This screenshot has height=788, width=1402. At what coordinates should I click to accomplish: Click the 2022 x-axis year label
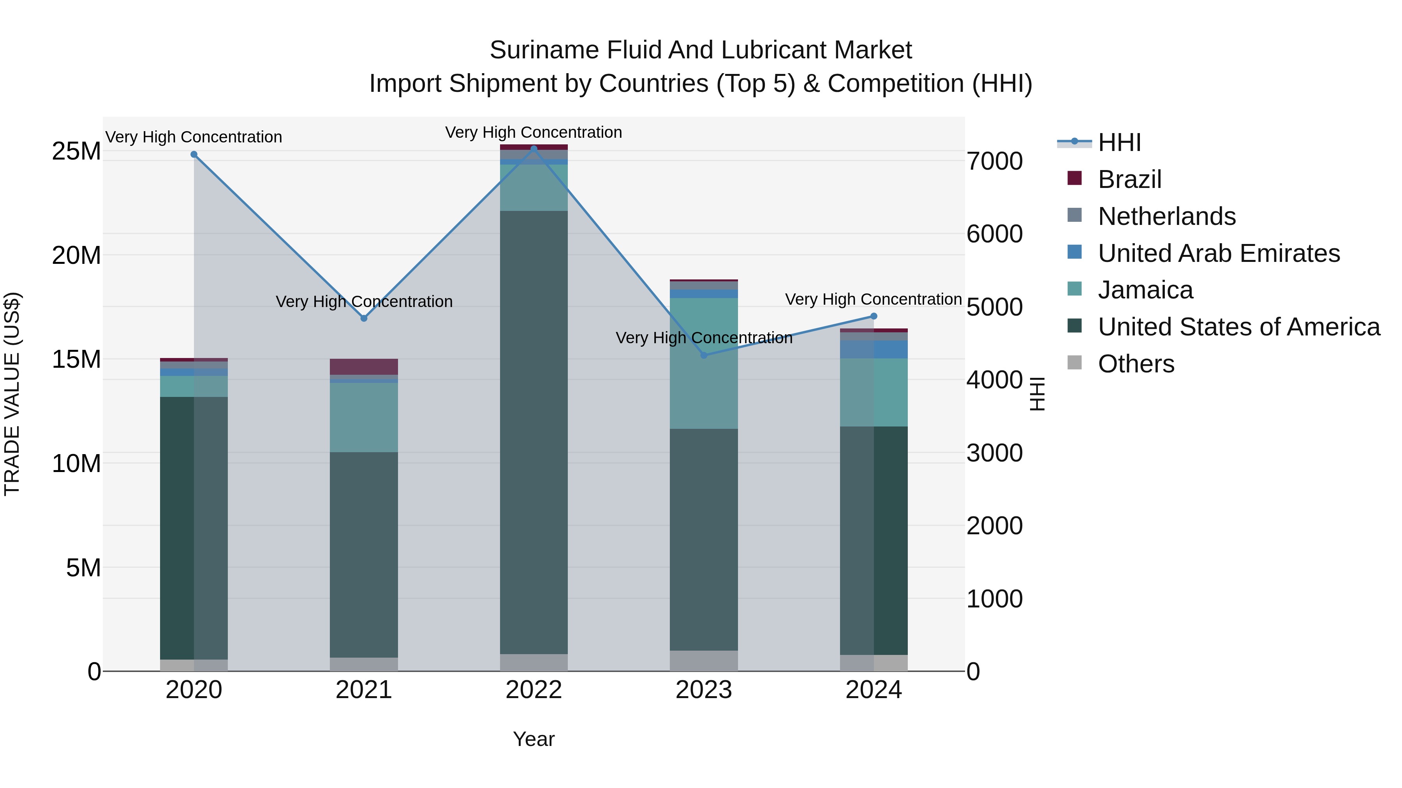pyautogui.click(x=534, y=690)
